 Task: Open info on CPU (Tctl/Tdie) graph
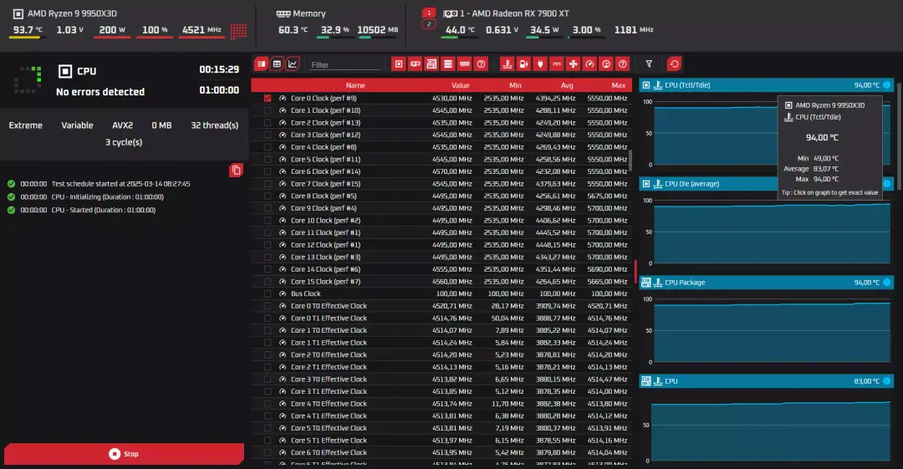[887, 84]
